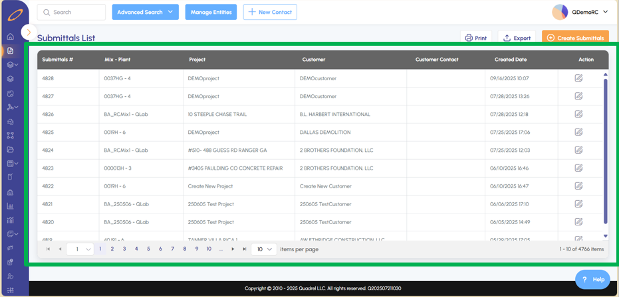
Task: Expand the connected nodes sidebar menu with chevron
Action: coord(13,107)
